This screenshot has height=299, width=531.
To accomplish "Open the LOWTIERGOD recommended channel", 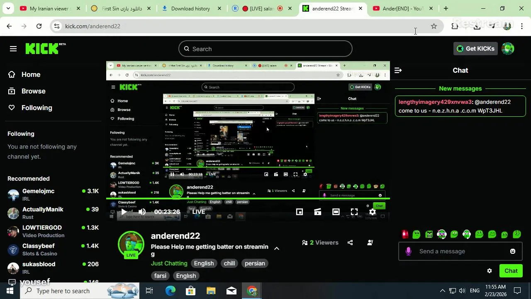I will pyautogui.click(x=53, y=231).
